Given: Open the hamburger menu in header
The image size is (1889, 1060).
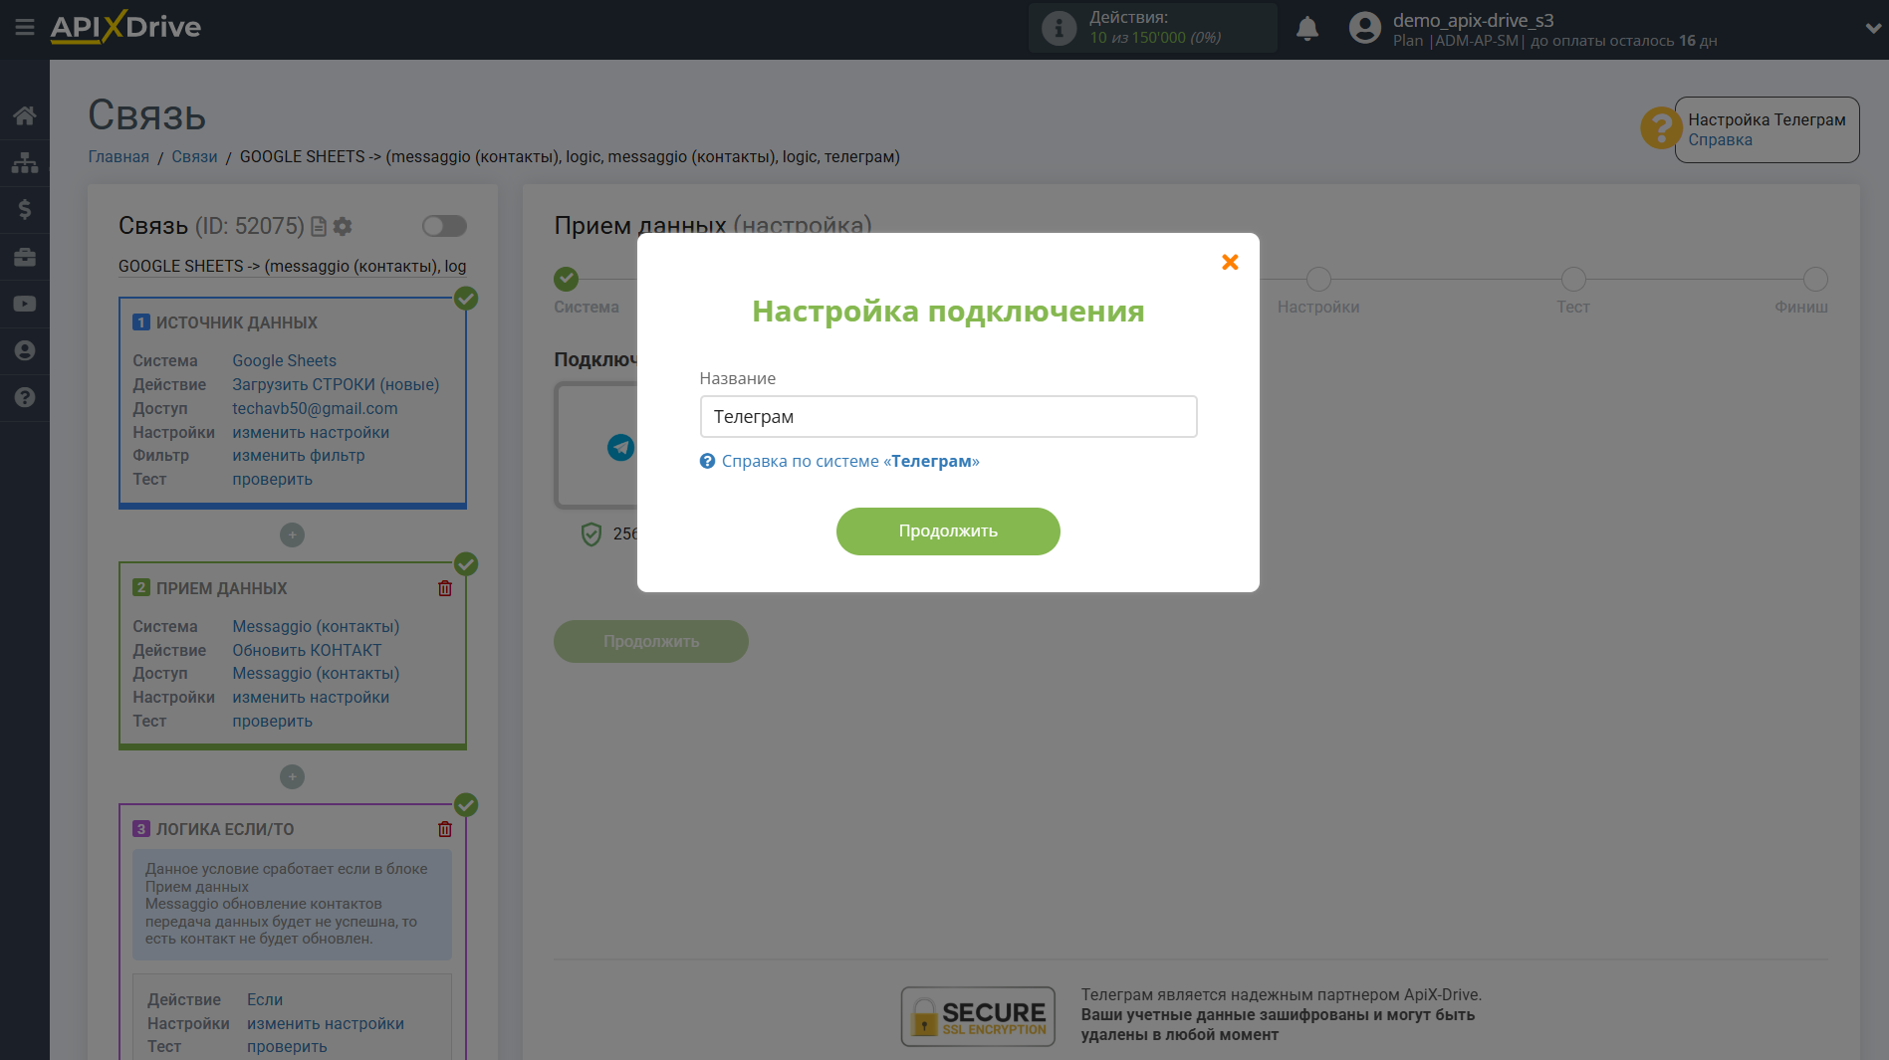Looking at the screenshot, I should 25,27.
